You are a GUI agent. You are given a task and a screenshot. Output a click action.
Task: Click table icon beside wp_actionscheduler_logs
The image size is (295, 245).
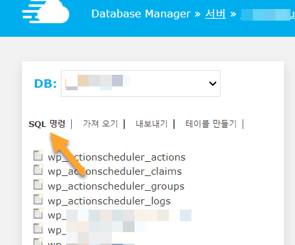(x=38, y=199)
